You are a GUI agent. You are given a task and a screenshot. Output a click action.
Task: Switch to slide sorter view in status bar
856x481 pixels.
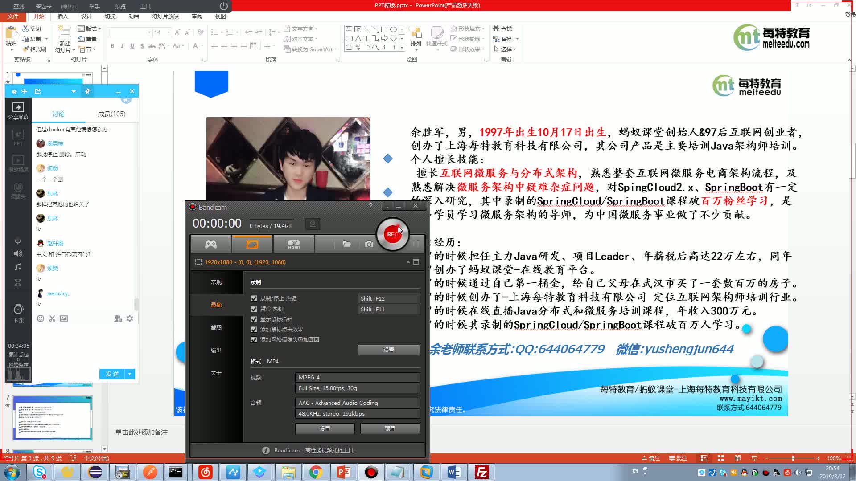click(x=721, y=458)
